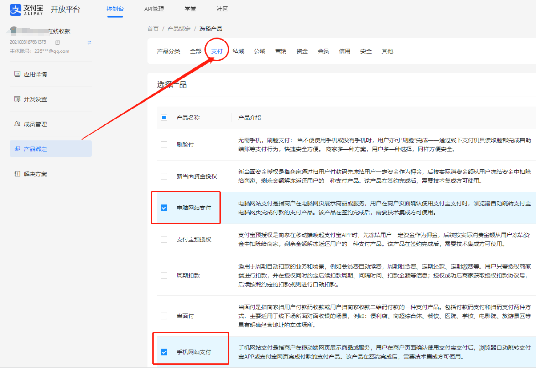Check the 支付宝预授权 checkbox
Image resolution: width=536 pixels, height=368 pixels.
[x=164, y=239]
